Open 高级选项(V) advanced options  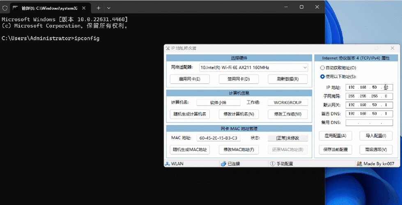(x=376, y=149)
